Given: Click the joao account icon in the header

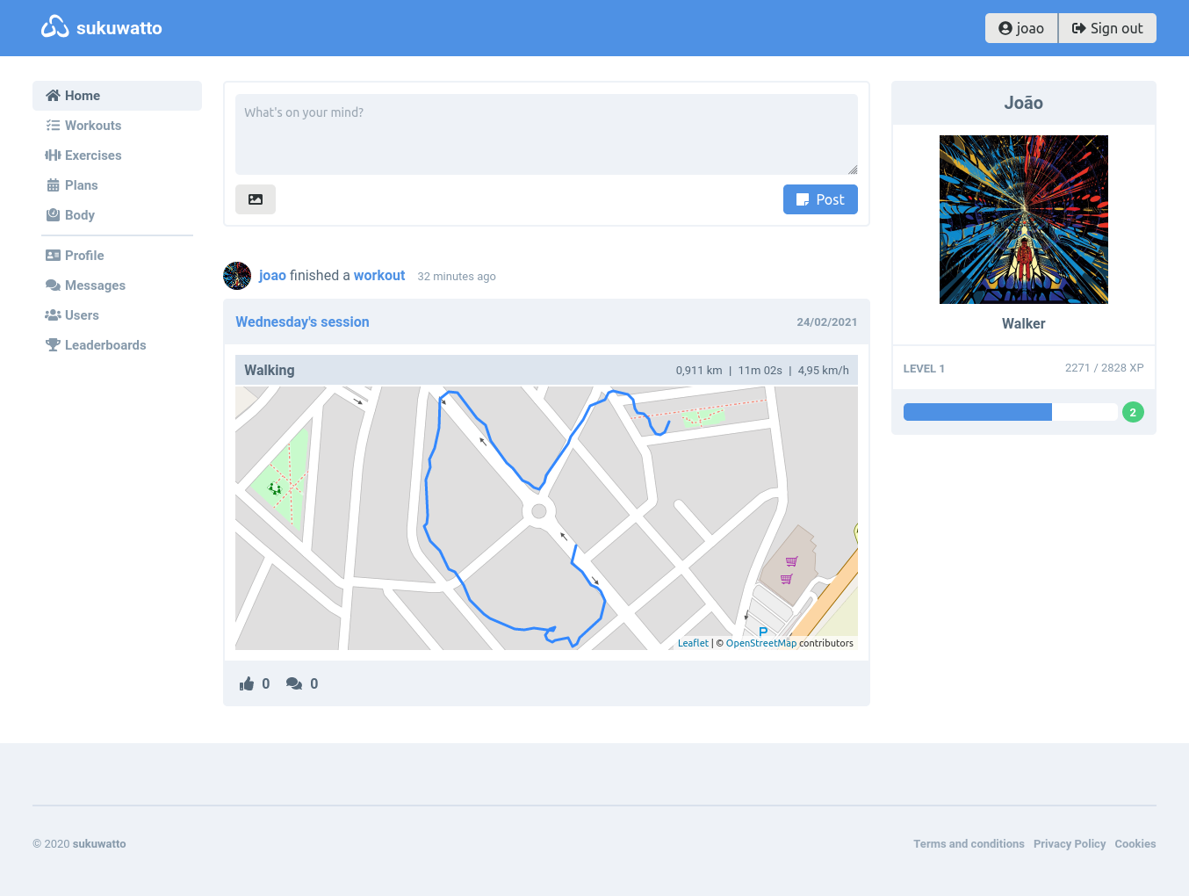Looking at the screenshot, I should coord(1004,27).
